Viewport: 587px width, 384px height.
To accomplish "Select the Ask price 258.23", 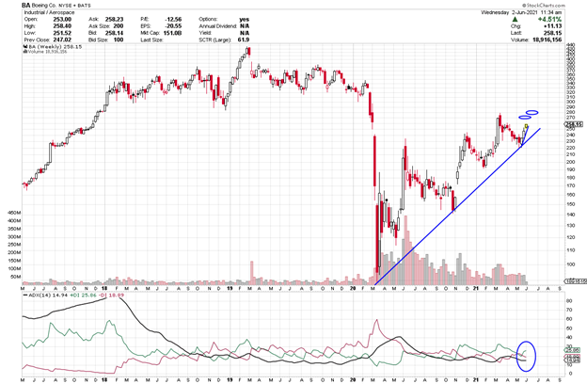I will tap(114, 19).
